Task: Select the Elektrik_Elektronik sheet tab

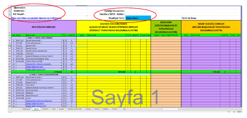Action: click(x=74, y=109)
